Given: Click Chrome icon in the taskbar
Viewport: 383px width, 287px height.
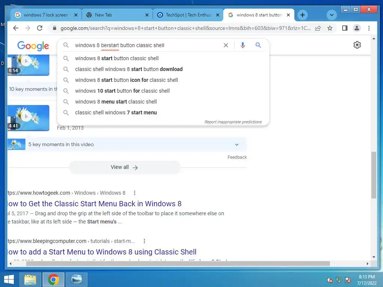Looking at the screenshot, I should [53, 280].
